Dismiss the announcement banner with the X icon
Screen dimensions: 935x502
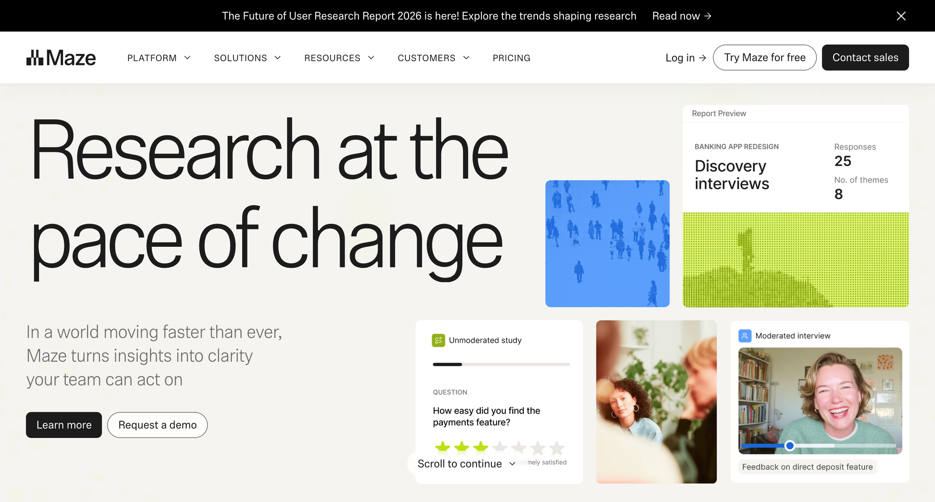901,16
